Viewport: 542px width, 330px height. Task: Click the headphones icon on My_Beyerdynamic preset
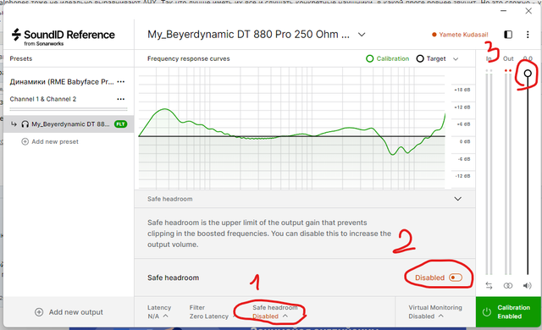point(25,124)
